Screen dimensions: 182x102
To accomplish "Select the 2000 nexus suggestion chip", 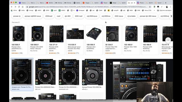I will 119,16.
